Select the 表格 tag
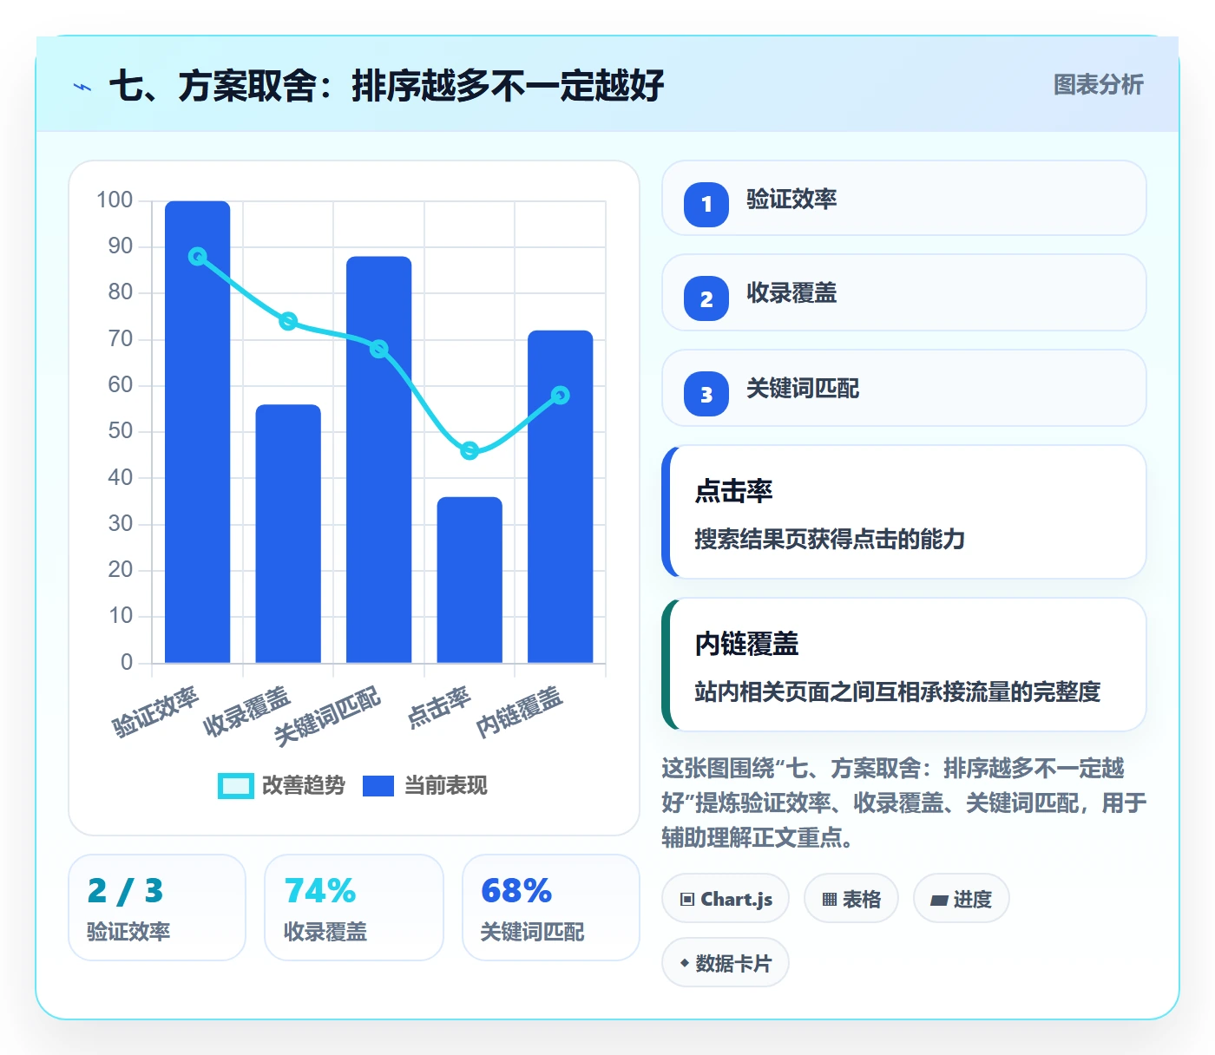The width and height of the screenshot is (1215, 1055). [x=851, y=899]
